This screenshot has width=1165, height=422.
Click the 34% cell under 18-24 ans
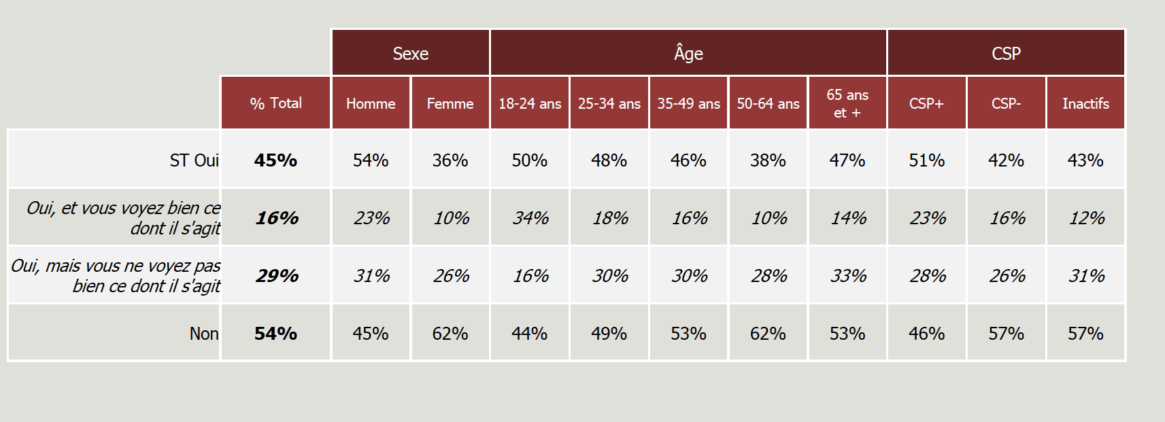530,218
